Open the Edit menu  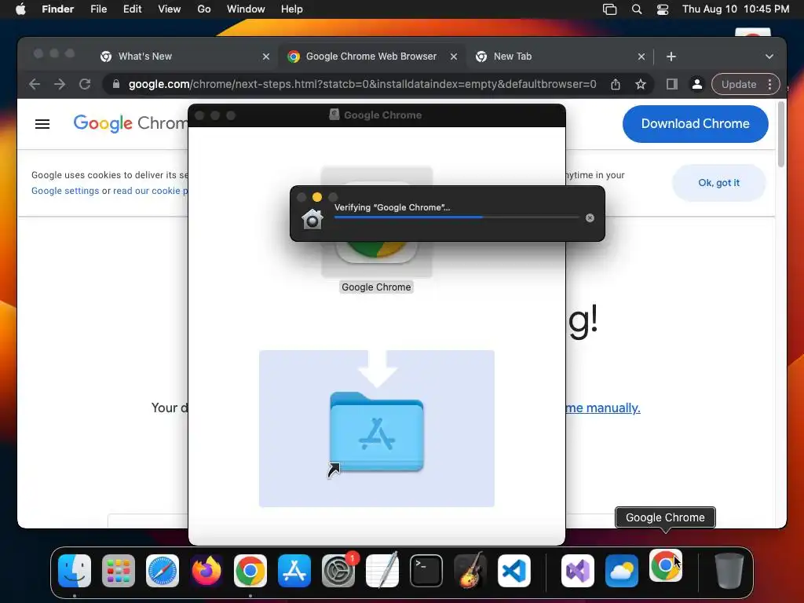click(132, 9)
